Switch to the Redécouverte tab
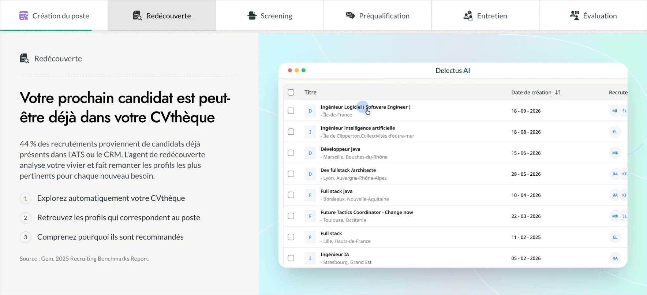The height and width of the screenshot is (295, 647). coord(162,15)
